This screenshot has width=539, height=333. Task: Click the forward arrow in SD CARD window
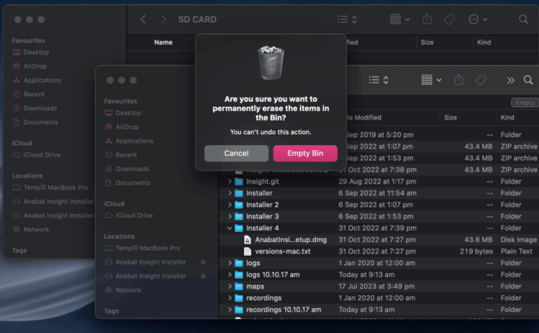(163, 20)
